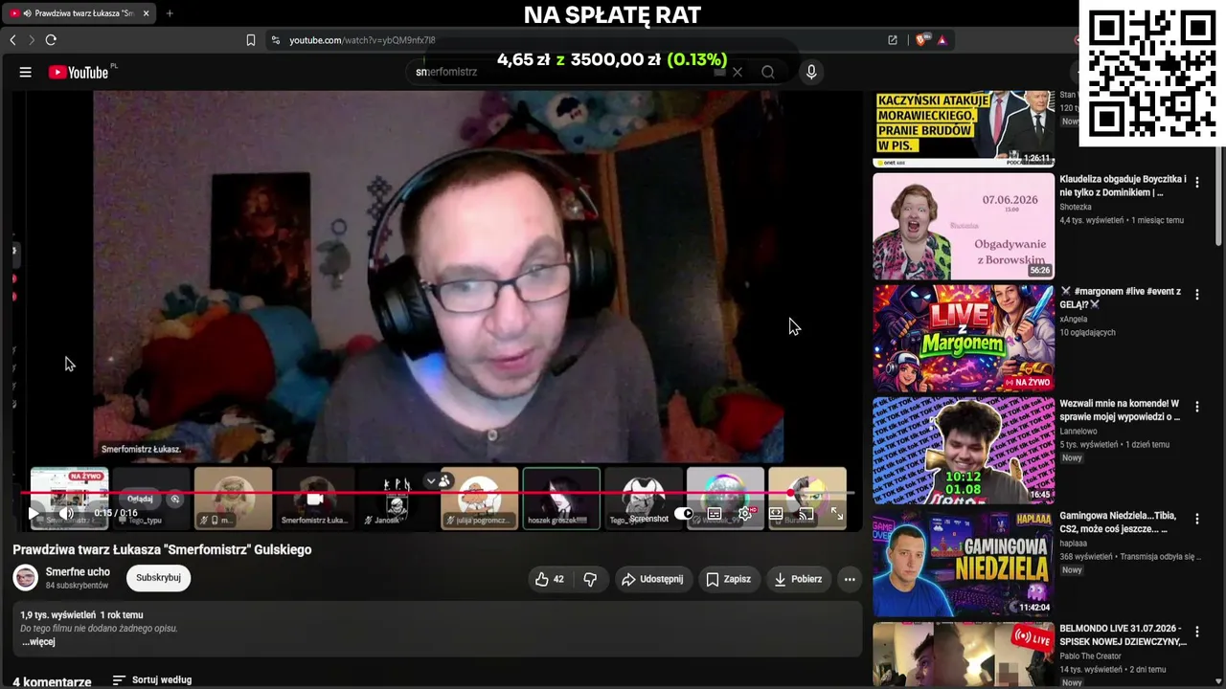Enter fullscreen mode in the player
Viewport: 1226px width, 689px height.
[x=837, y=514]
